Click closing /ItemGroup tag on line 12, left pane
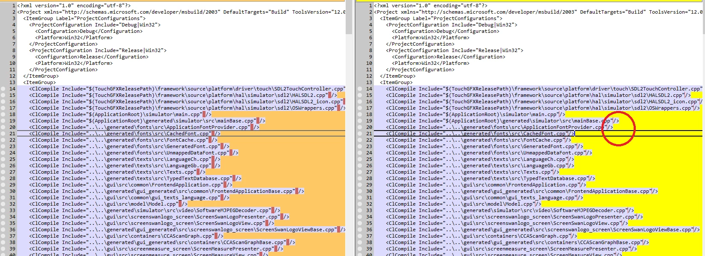Viewport: 705px width, 256px height. click(x=41, y=76)
